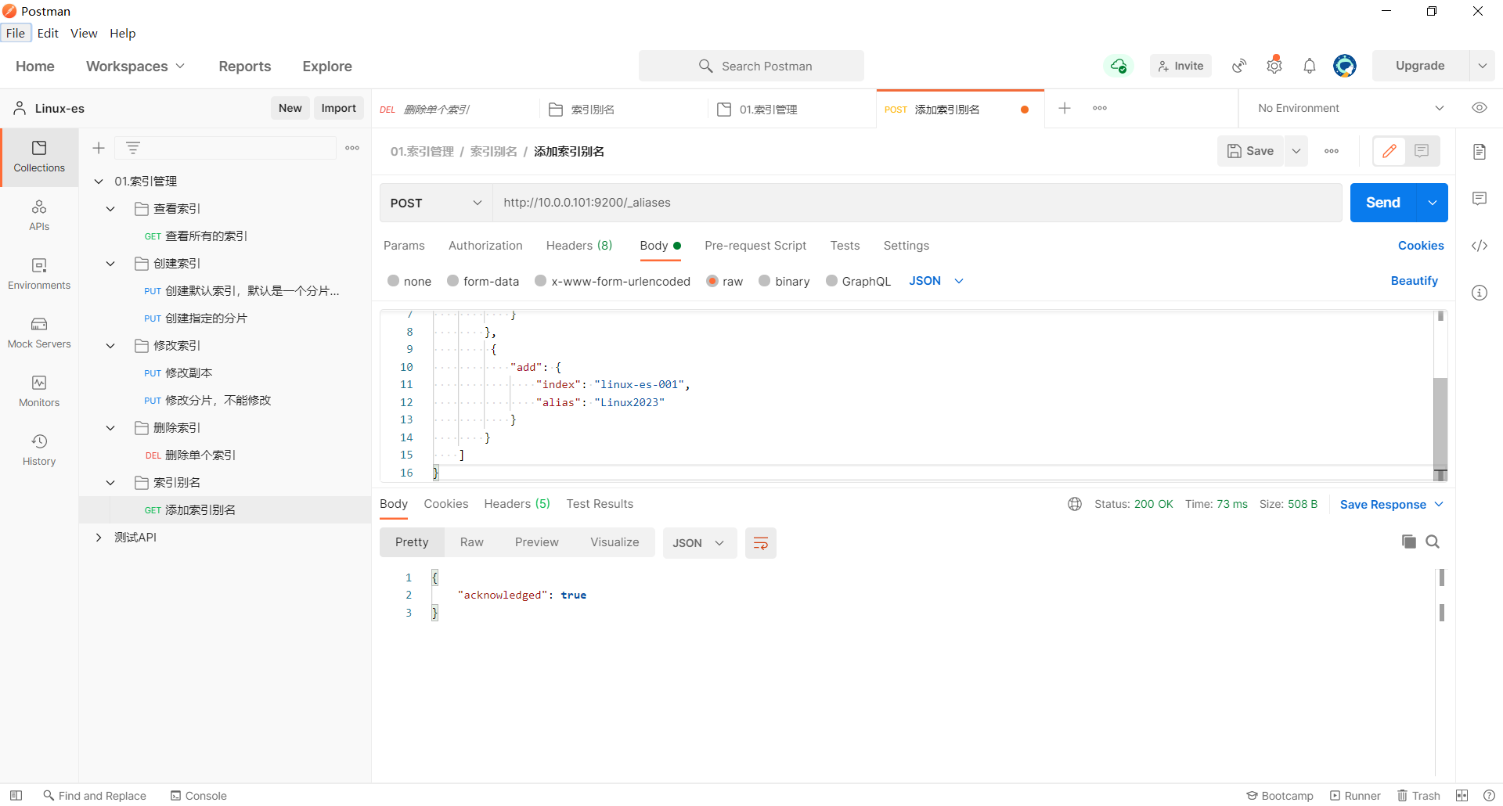Expand the 测试API collection
Image resolution: width=1503 pixels, height=806 pixels.
point(99,538)
